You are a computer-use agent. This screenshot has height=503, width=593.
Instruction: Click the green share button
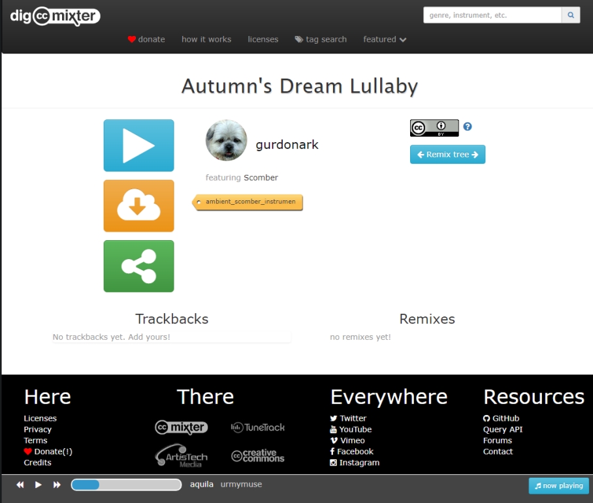click(x=138, y=266)
